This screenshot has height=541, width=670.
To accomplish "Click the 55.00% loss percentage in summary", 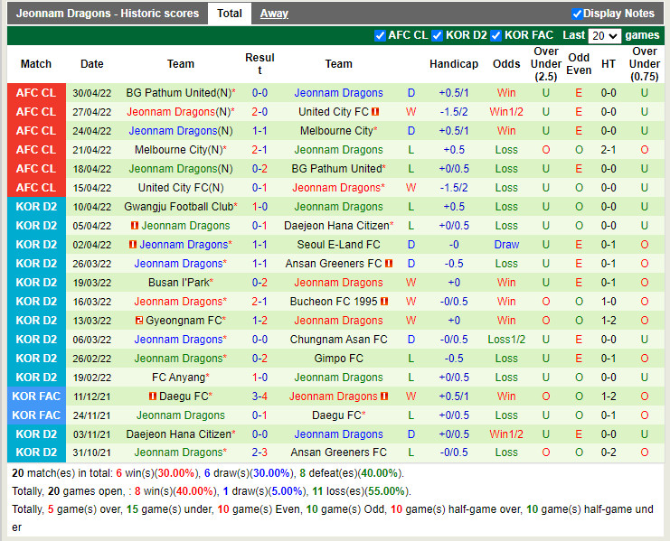I will [x=386, y=491].
